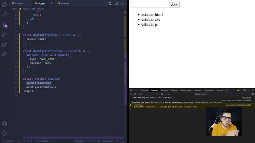Open console settings gear
This screenshot has width=255, height=143.
[x=253, y=94]
